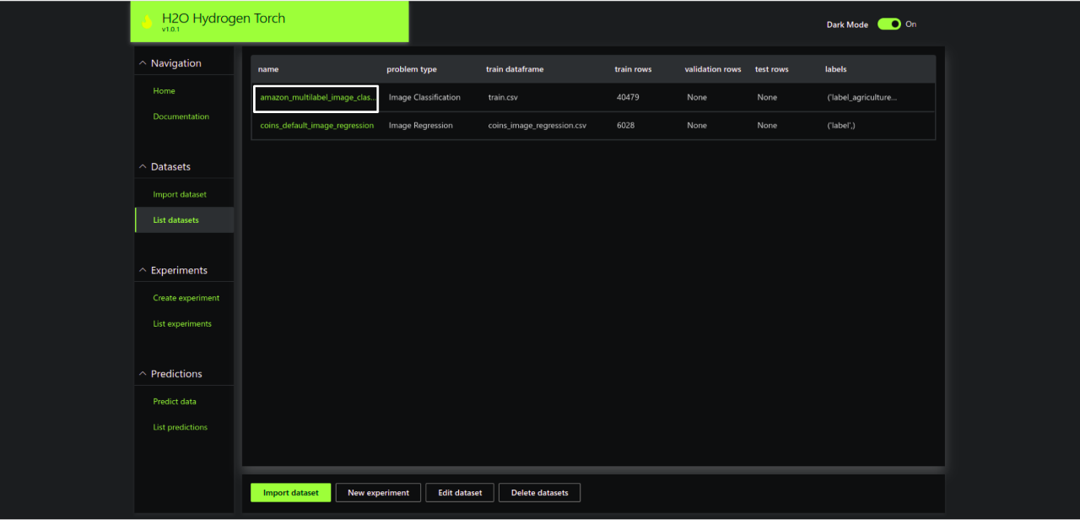Image resolution: width=1080 pixels, height=520 pixels.
Task: Collapse the Predictions sidebar group
Action: click(143, 374)
